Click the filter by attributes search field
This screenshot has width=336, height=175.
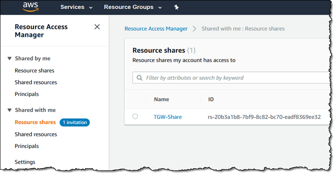click(x=235, y=78)
